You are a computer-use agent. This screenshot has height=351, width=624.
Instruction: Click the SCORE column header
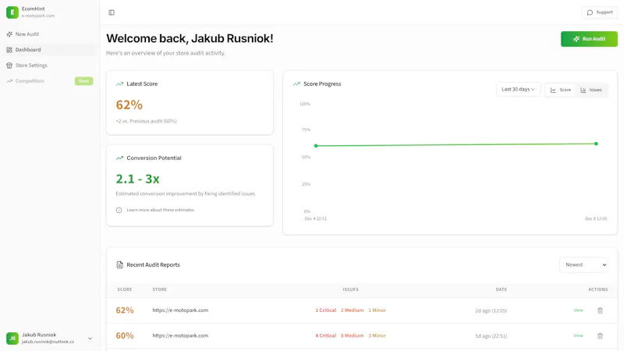click(x=125, y=289)
